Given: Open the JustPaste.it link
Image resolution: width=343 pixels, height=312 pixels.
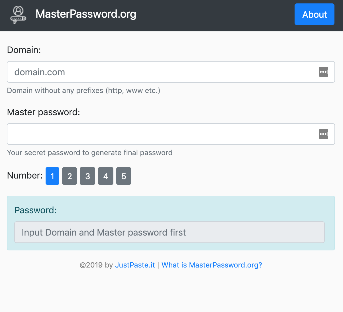Looking at the screenshot, I should (135, 265).
